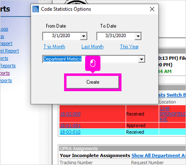This screenshot has width=186, height=165.
Task: Click the Tracking Number column header
Action: pos(76,162)
